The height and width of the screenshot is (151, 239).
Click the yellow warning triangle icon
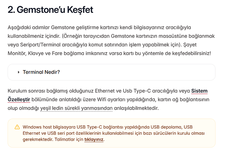point(17,127)
